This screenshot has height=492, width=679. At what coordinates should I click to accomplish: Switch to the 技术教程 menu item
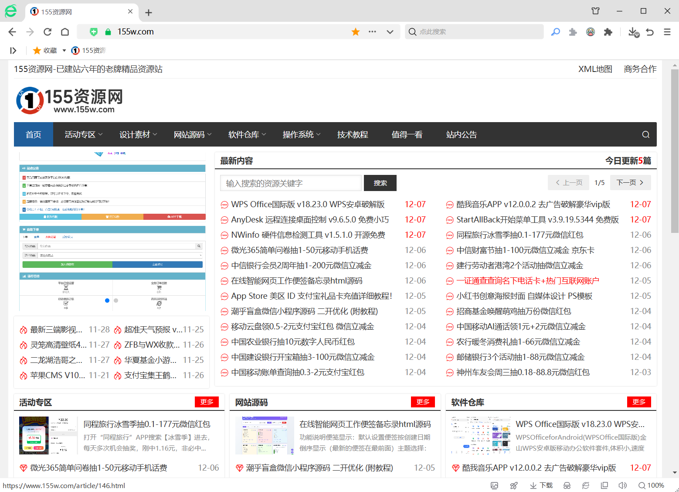353,134
